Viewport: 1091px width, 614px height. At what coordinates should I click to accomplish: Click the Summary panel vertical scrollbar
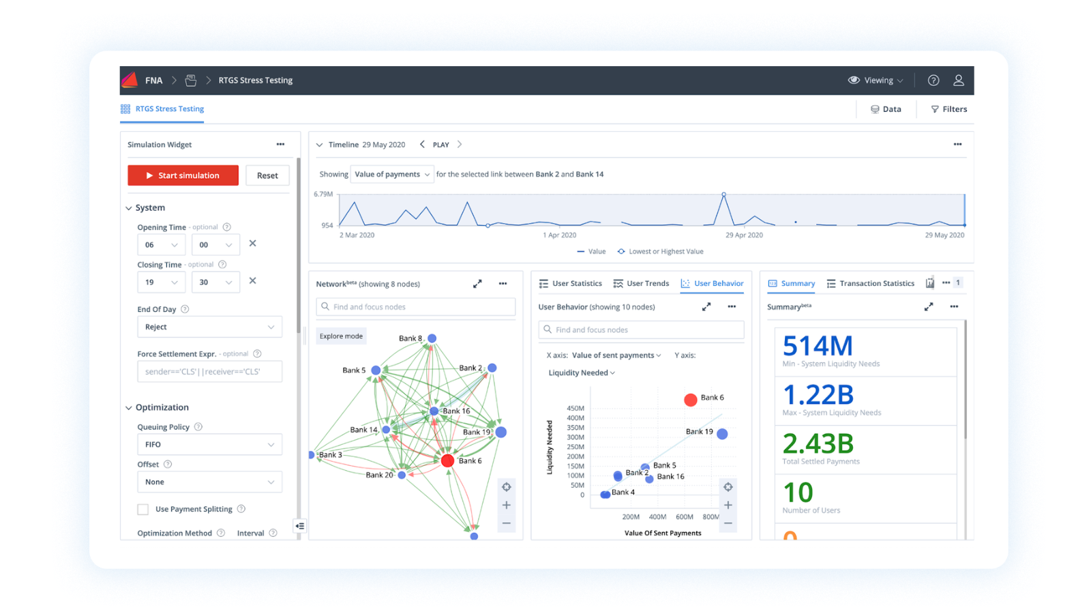966,380
